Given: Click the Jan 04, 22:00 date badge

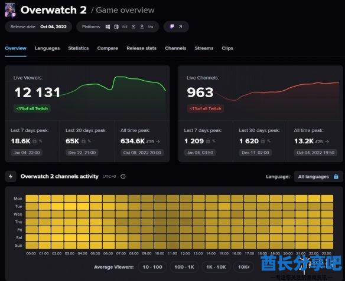Looking at the screenshot, I should [27, 153].
